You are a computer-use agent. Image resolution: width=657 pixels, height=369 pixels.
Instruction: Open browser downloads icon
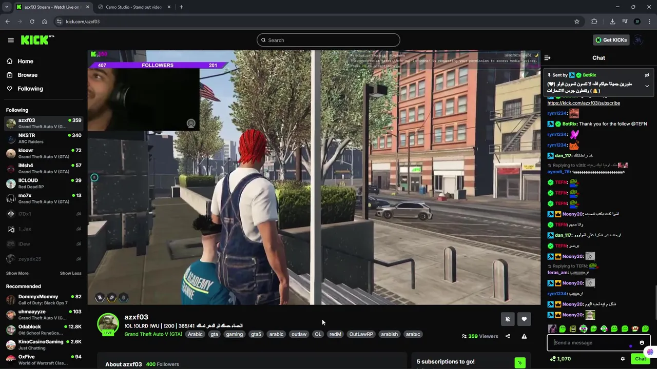612,22
